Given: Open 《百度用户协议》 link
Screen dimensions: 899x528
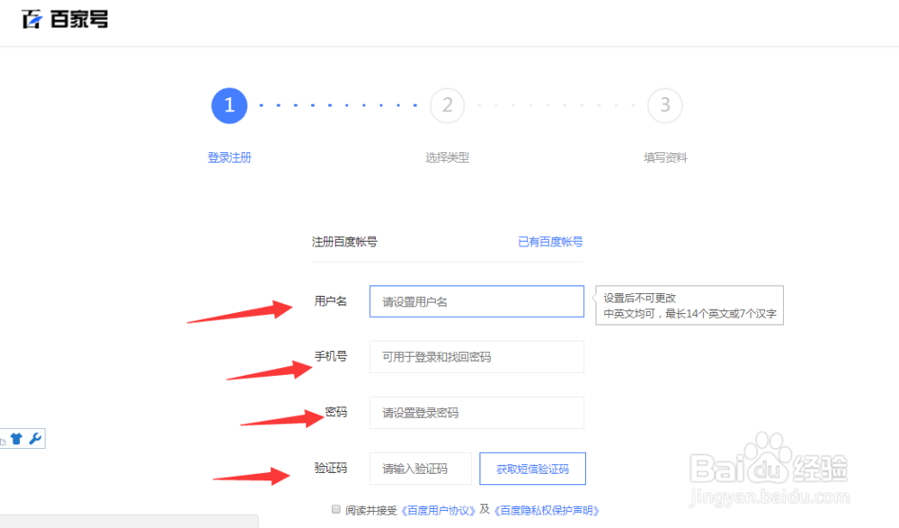Looking at the screenshot, I should tap(439, 510).
